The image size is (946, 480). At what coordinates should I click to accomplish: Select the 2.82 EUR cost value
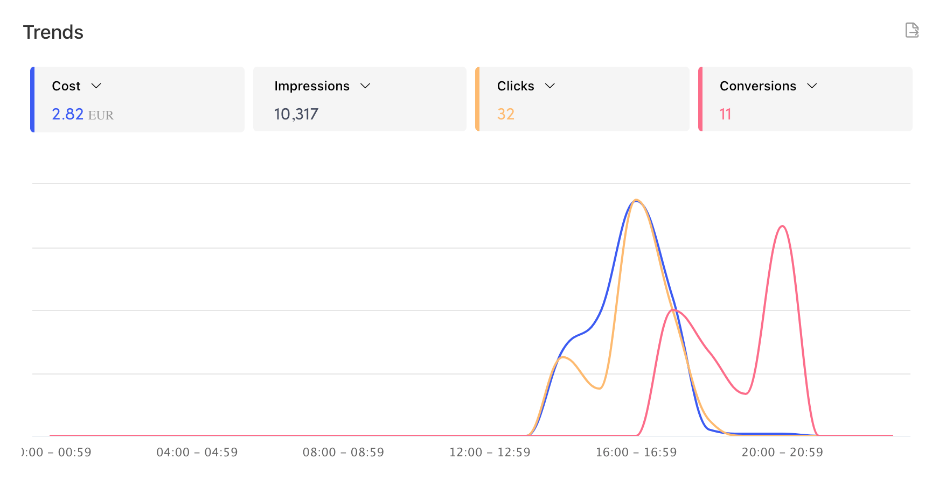[82, 114]
